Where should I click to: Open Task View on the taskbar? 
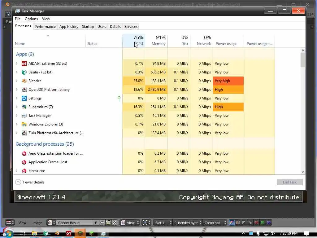(22, 234)
